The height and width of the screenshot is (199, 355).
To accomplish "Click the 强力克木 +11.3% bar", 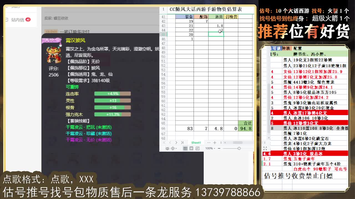I will tap(112, 114).
